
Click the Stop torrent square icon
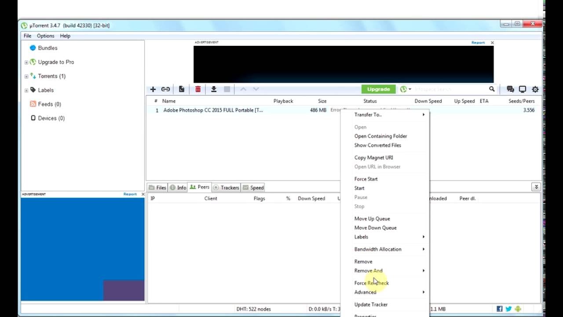click(227, 89)
